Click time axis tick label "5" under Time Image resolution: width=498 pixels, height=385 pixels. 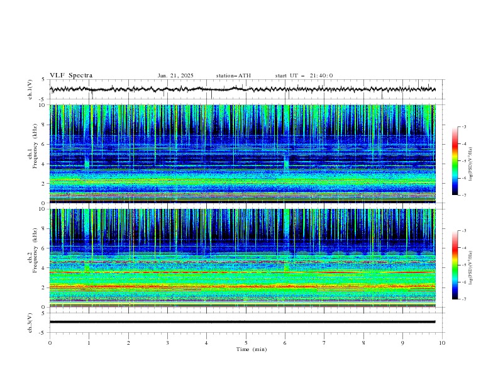[x=246, y=343]
